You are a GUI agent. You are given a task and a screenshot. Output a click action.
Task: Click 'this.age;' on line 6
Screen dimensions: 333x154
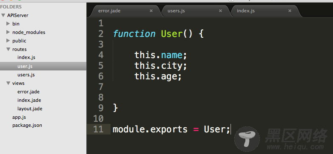pos(158,76)
